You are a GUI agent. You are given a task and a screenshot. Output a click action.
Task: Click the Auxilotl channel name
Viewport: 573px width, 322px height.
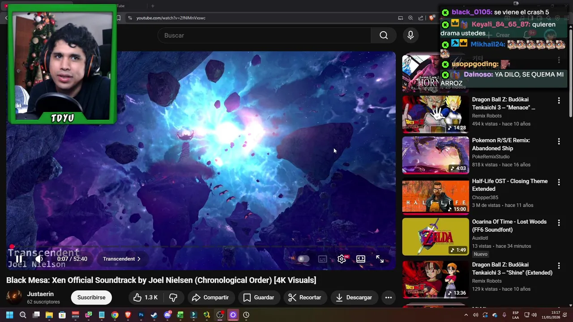[x=480, y=238]
